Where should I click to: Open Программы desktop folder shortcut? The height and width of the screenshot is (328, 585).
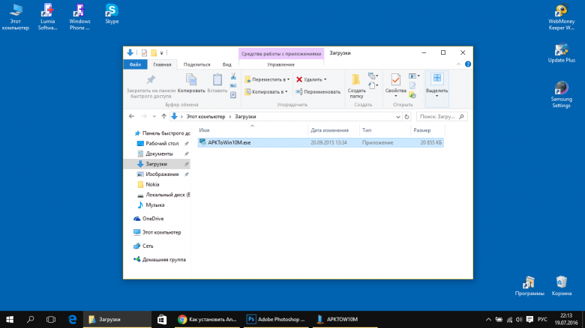tap(529, 286)
